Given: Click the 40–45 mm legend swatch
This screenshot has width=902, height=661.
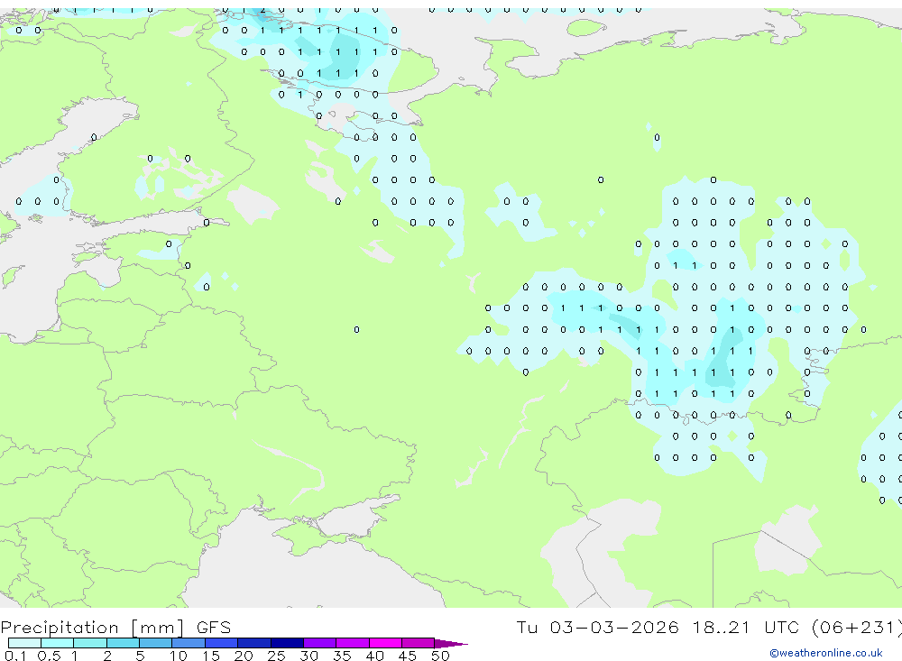Looking at the screenshot, I should click(385, 643).
